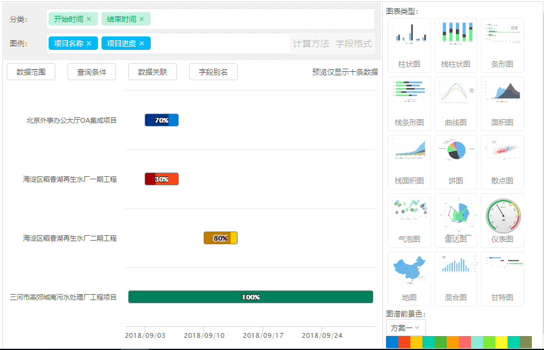The width and height of the screenshot is (544, 350).
Task: Pick the blue swatch in color palette
Action: point(392,343)
